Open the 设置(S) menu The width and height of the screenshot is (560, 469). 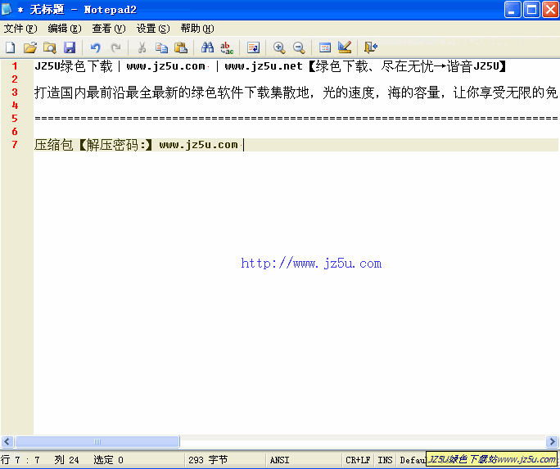tap(153, 29)
